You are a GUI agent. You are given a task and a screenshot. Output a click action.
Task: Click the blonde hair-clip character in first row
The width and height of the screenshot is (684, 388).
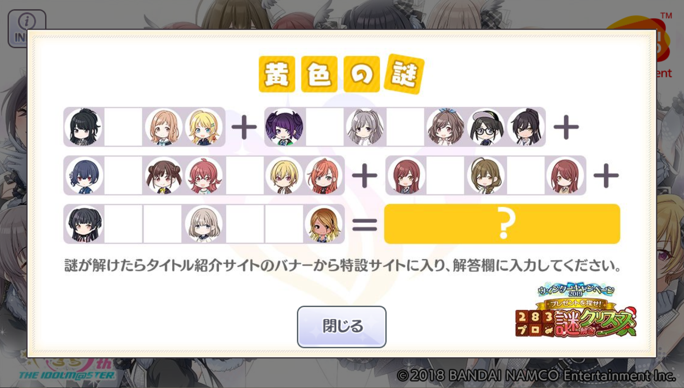[x=204, y=127]
